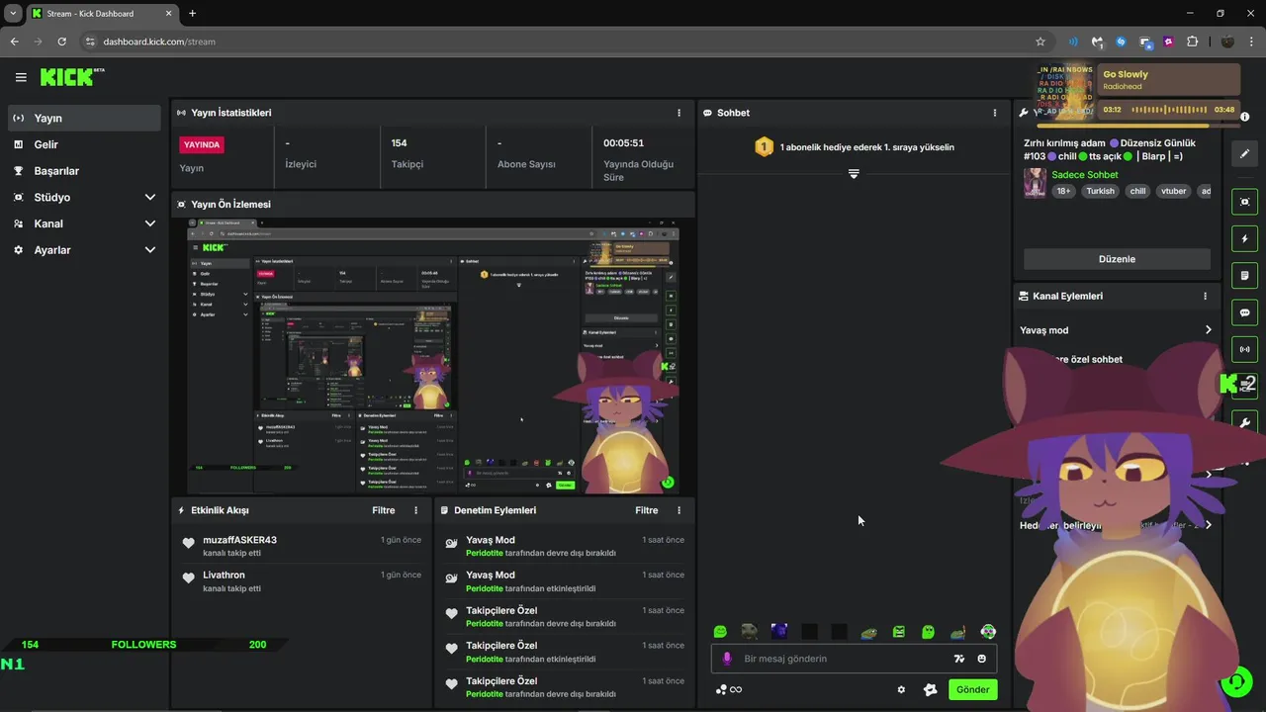Open Kanal Eylemleri three-dot menu
The width and height of the screenshot is (1266, 712).
tap(1205, 296)
